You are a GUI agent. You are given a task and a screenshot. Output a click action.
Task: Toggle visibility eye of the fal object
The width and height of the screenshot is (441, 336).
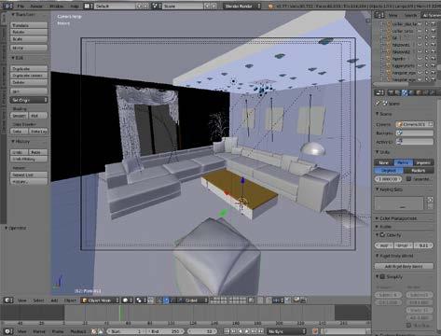(420, 37)
